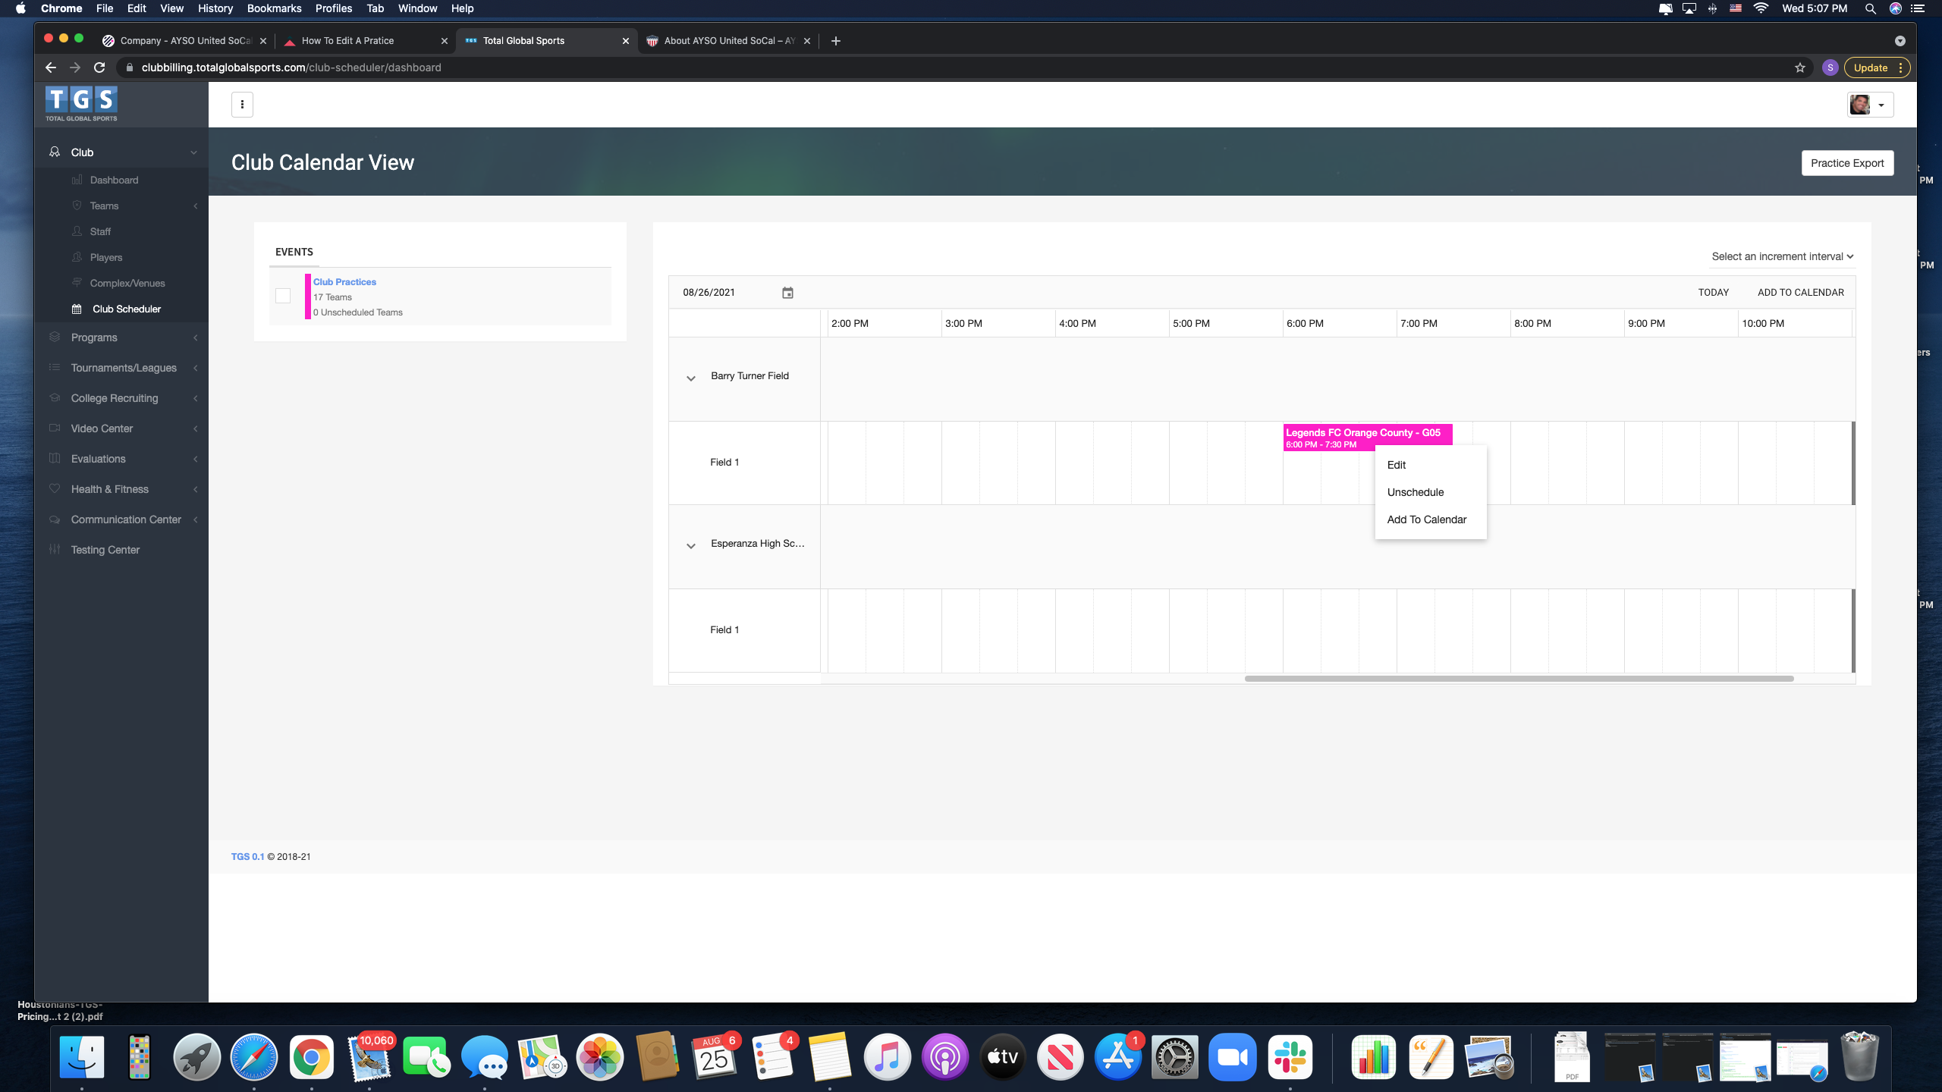This screenshot has height=1092, width=1942.
Task: Open Finder from the dock
Action: [x=82, y=1057]
